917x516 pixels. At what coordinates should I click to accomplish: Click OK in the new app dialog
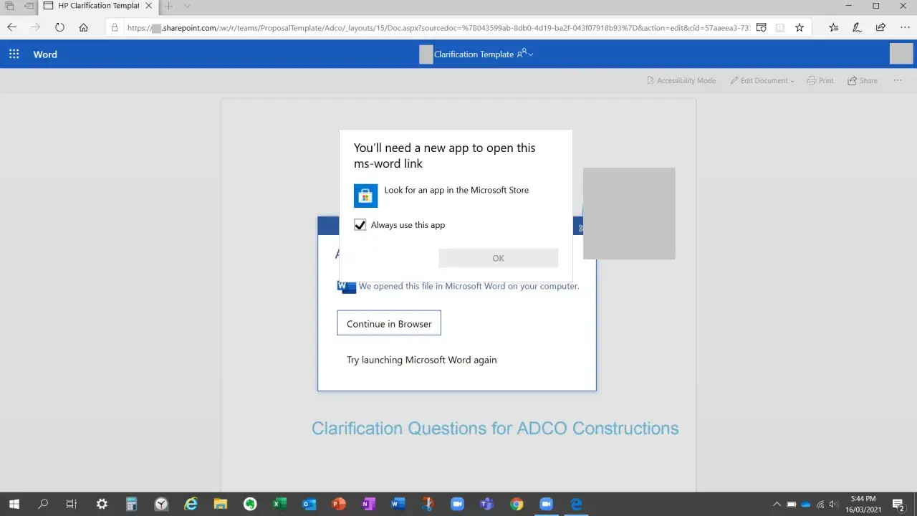click(x=498, y=258)
